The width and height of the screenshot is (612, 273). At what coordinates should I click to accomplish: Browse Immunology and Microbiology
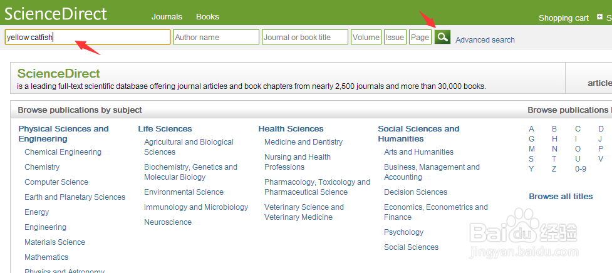point(196,207)
